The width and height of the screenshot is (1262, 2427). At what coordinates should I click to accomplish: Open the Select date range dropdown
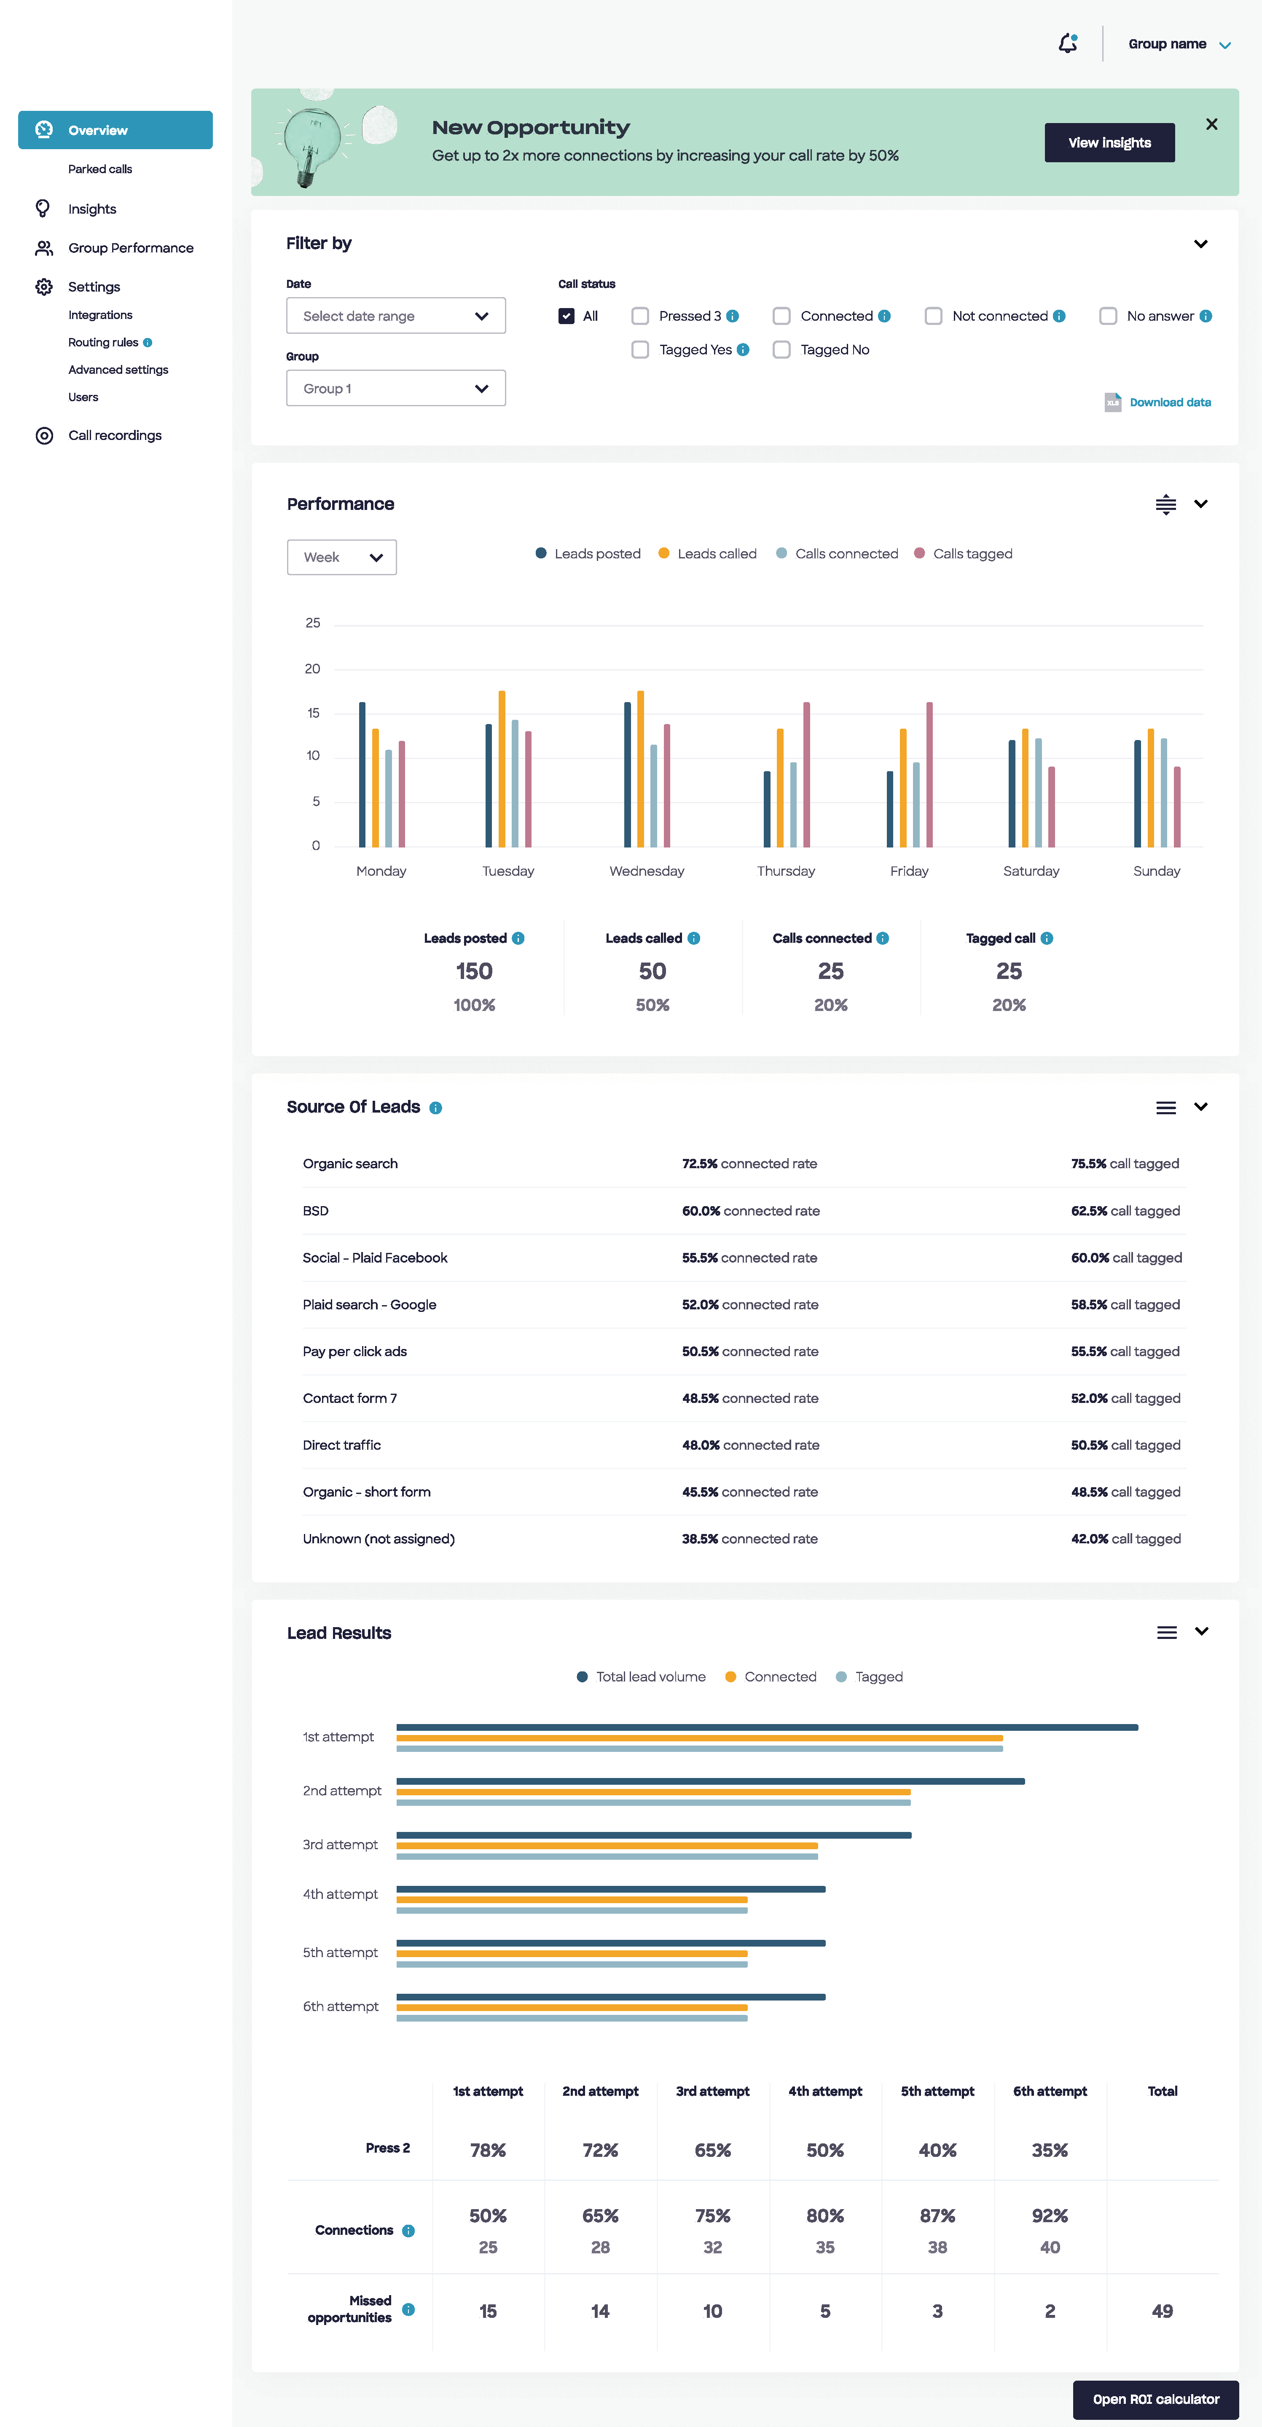pos(395,316)
